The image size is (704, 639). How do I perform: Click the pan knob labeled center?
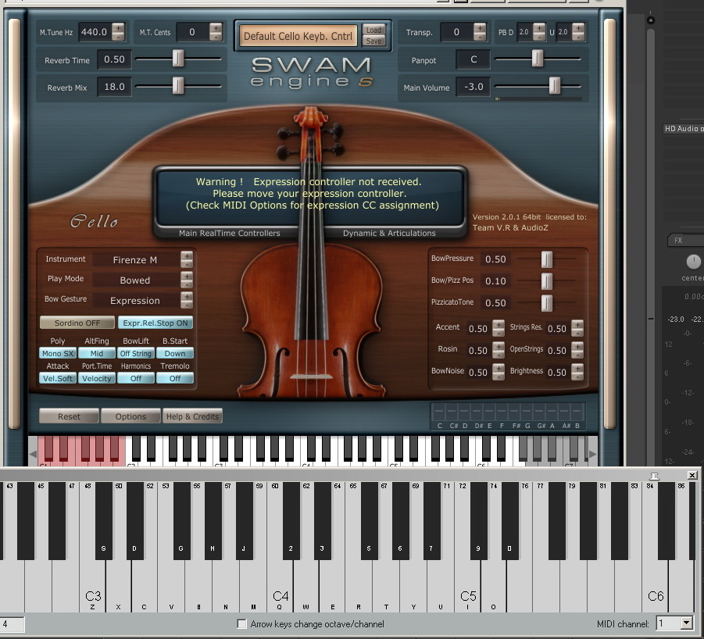[x=693, y=262]
